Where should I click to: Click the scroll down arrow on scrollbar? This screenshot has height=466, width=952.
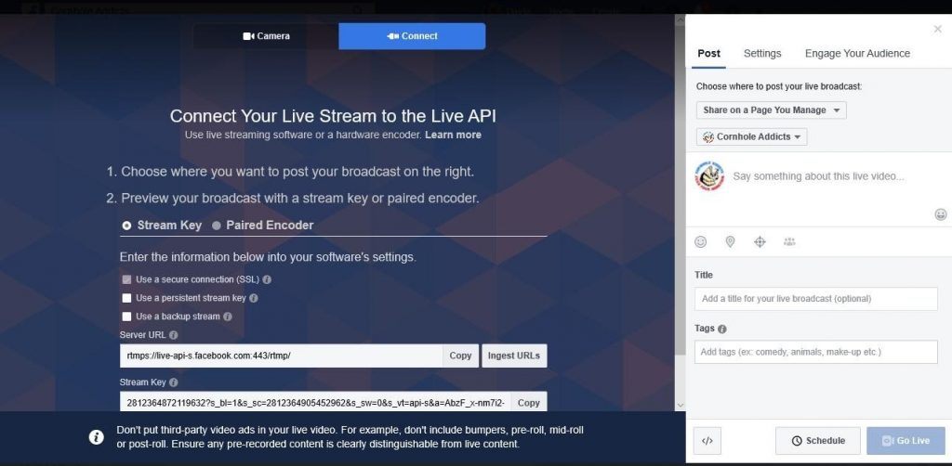pyautogui.click(x=680, y=405)
